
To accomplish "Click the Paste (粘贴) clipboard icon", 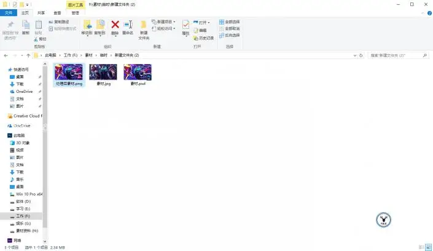I will click(x=39, y=25).
